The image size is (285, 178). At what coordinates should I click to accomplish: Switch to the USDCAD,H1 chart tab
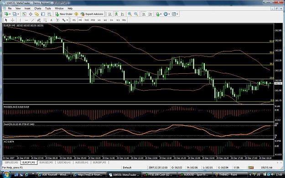(64, 163)
